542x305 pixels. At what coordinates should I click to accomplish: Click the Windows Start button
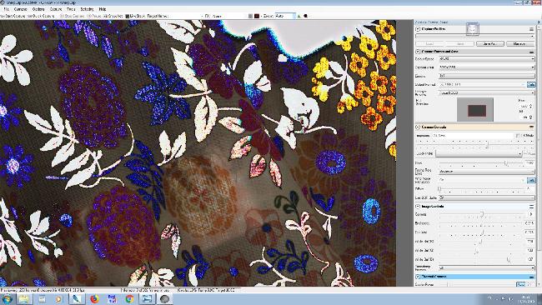(x=7, y=299)
